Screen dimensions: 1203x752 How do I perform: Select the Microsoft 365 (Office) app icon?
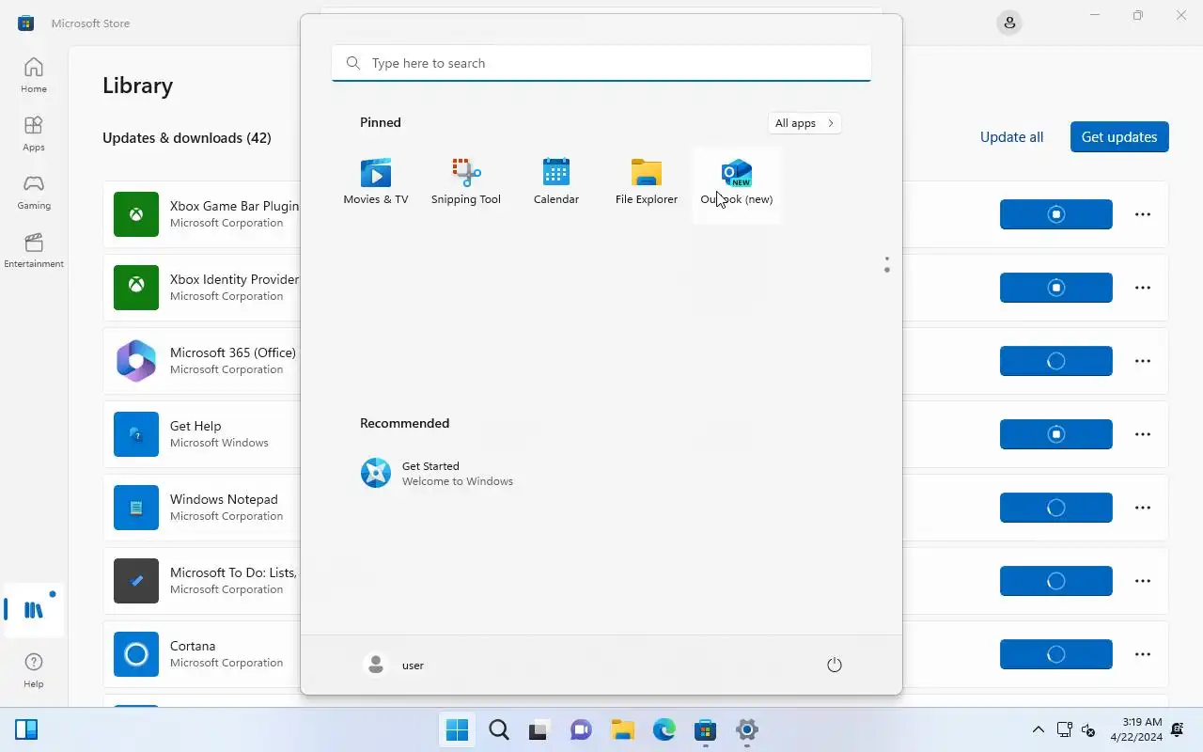136,361
